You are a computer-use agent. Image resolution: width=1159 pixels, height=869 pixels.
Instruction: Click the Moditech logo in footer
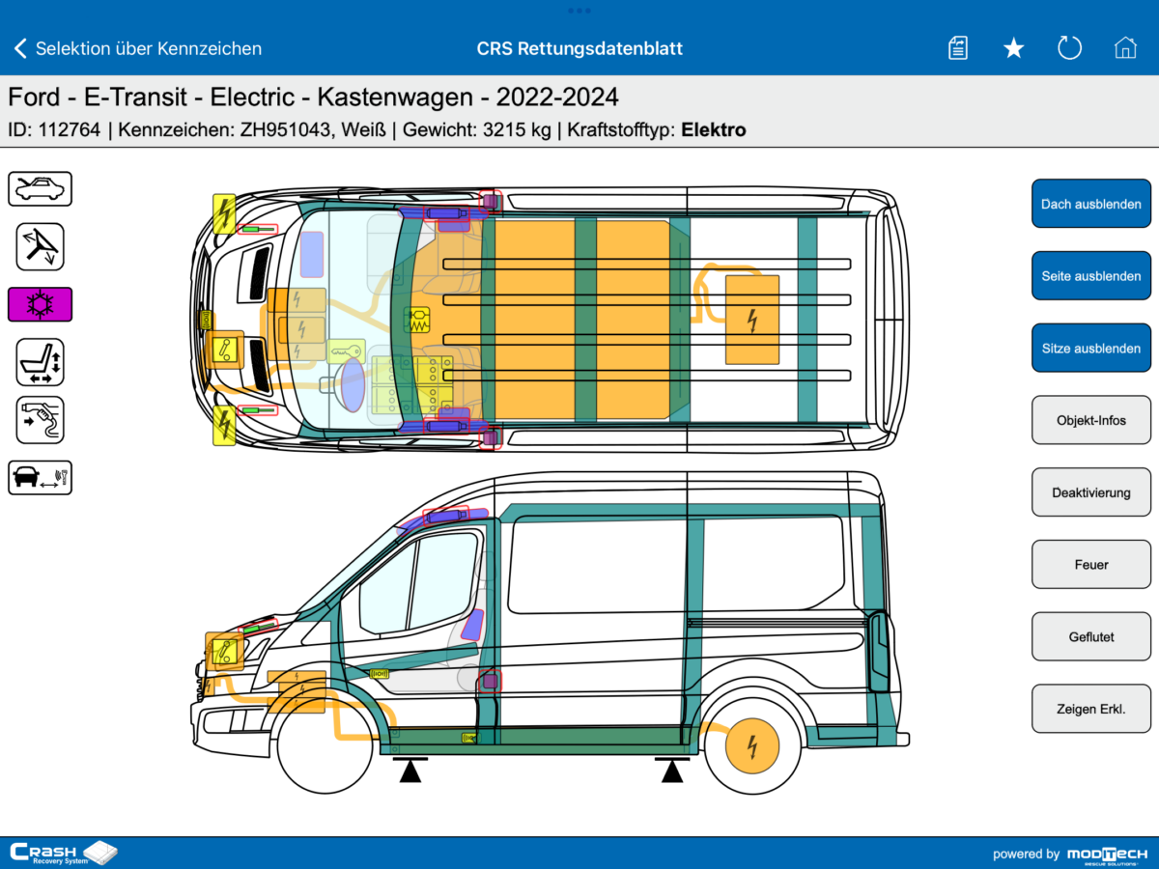click(1108, 854)
